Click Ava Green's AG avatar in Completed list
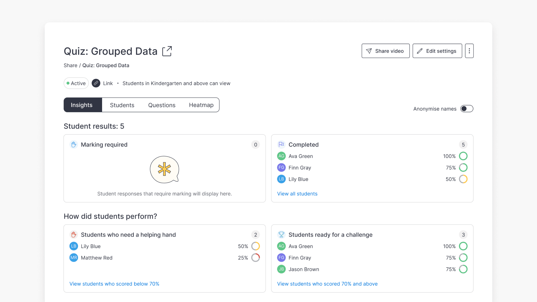This screenshot has height=302, width=537. (281, 156)
